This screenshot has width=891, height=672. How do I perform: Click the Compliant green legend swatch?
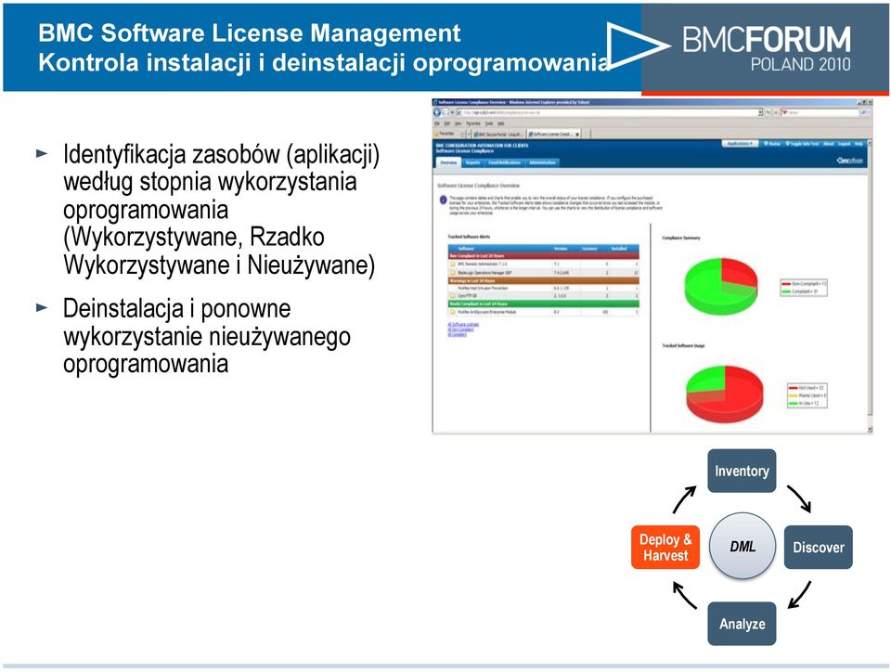click(786, 291)
